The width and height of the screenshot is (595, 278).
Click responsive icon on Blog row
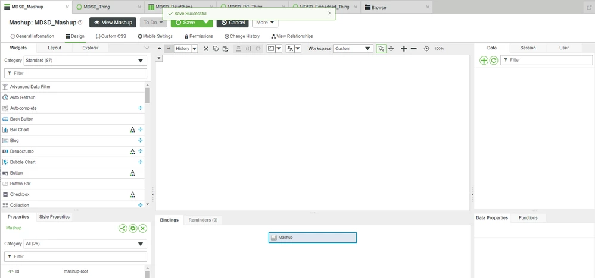tap(141, 140)
